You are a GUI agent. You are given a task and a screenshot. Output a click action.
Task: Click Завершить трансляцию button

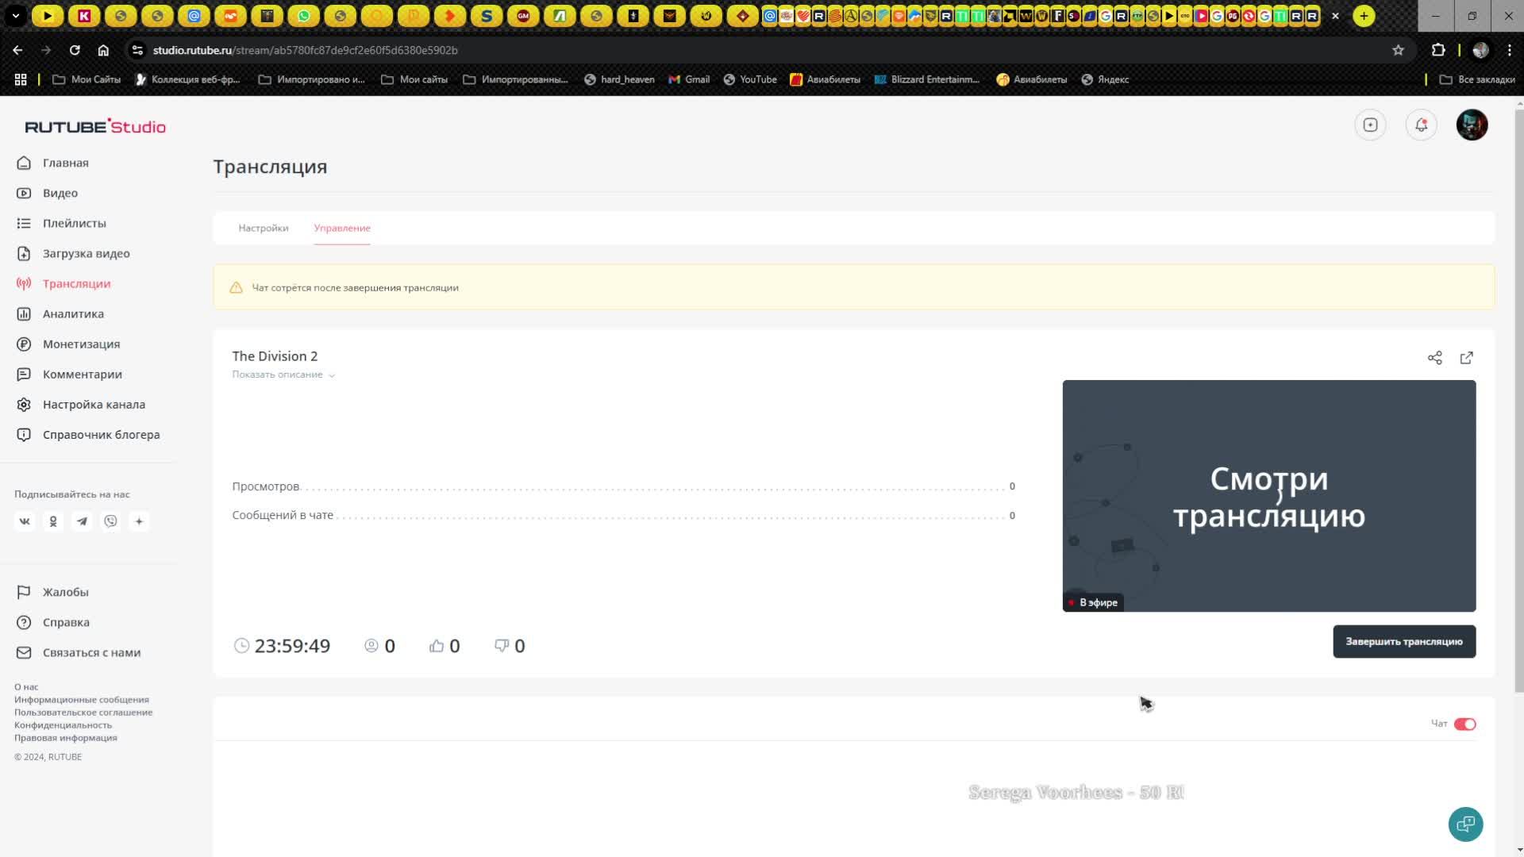pos(1403,641)
